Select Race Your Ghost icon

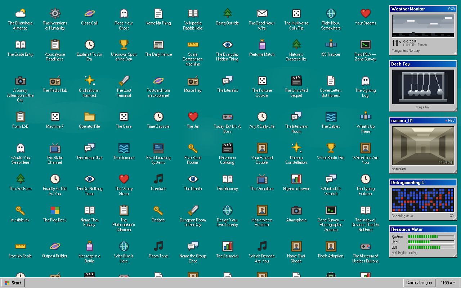(x=124, y=14)
